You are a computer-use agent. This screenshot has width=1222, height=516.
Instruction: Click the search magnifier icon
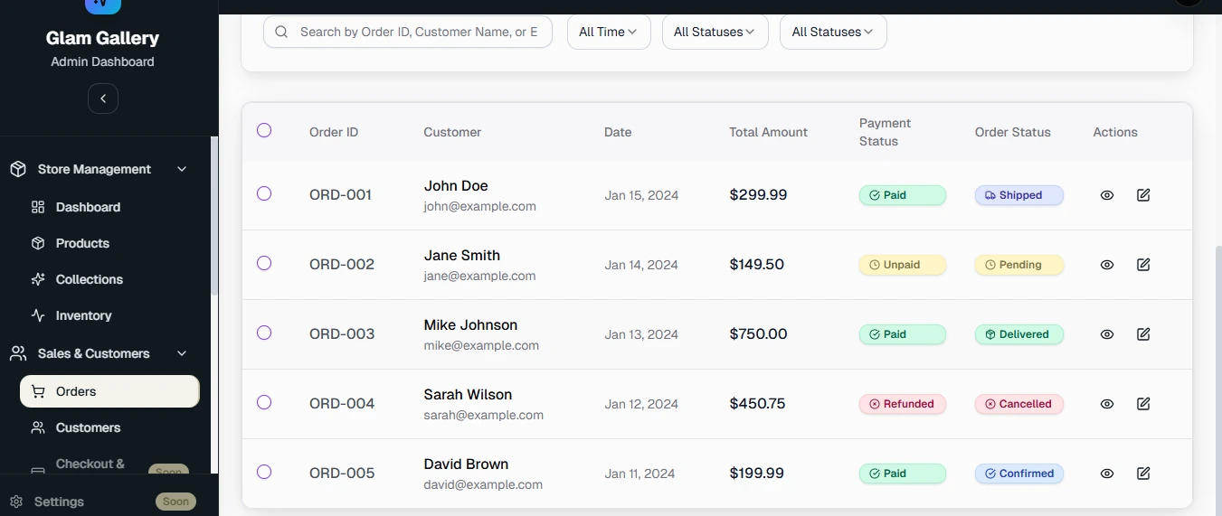point(281,32)
